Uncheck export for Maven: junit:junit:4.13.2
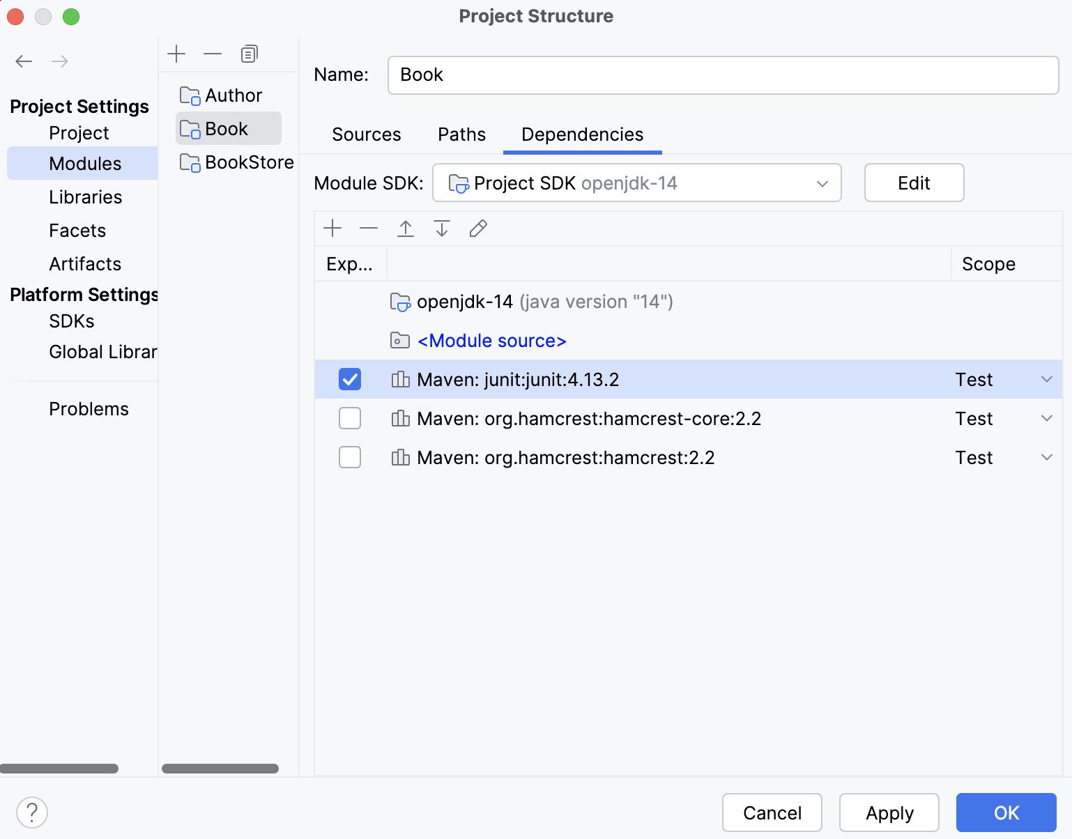 [x=350, y=379]
